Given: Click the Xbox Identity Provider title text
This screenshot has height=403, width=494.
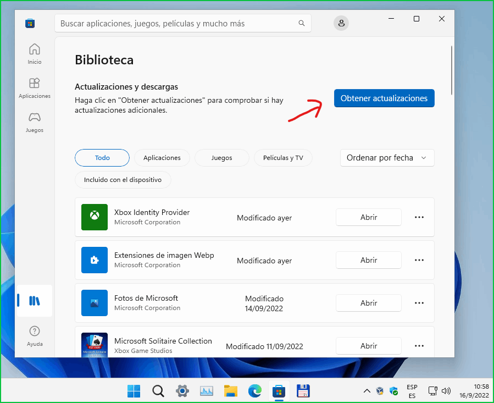Looking at the screenshot, I should 152,212.
